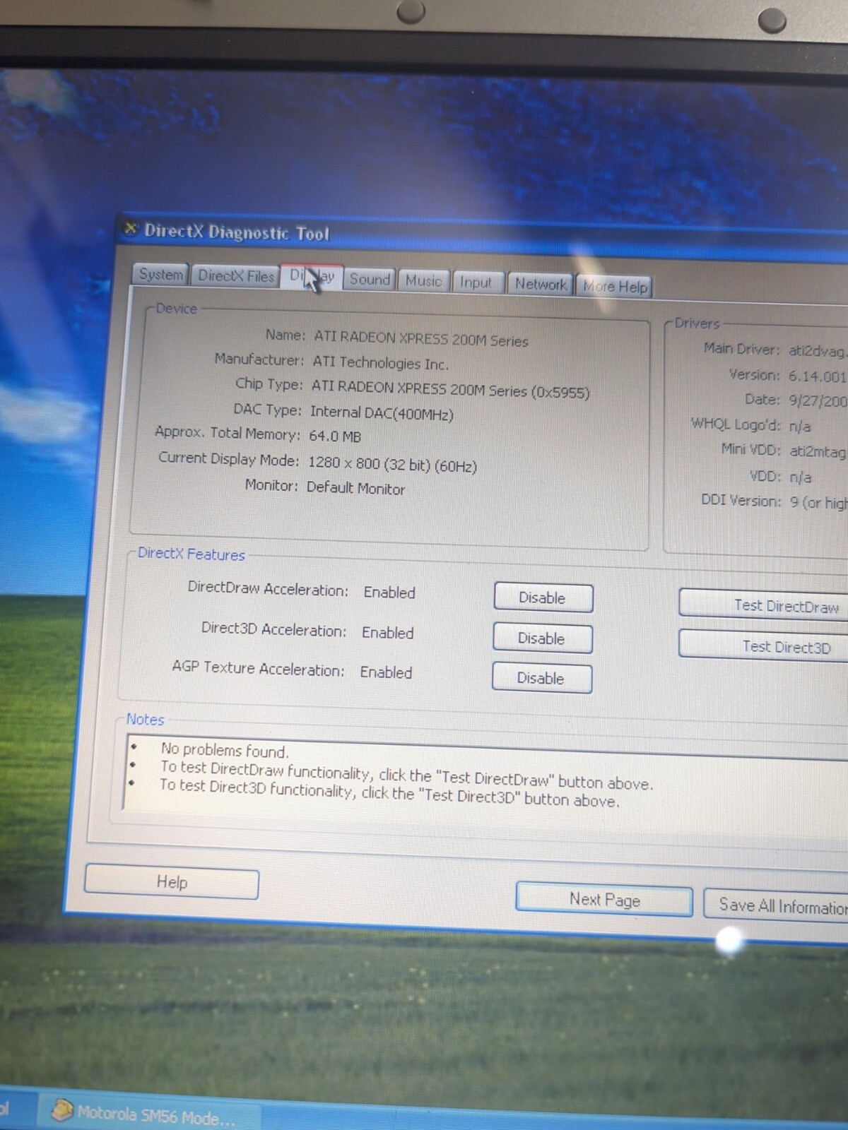Disable Direct3D Acceleration
848x1130 pixels.
pos(542,638)
